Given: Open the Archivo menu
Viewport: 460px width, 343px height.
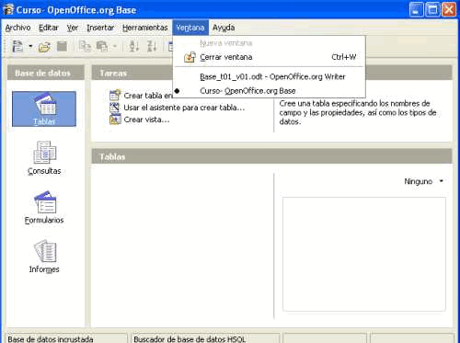Looking at the screenshot, I should (x=17, y=28).
